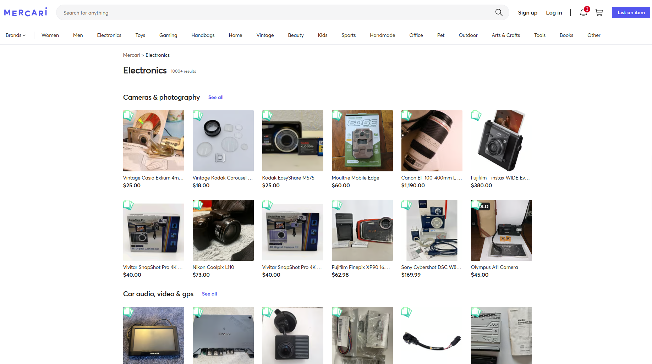Image resolution: width=652 pixels, height=364 pixels.
Task: Open the wiring harness listing thumbnail
Action: pos(362,335)
